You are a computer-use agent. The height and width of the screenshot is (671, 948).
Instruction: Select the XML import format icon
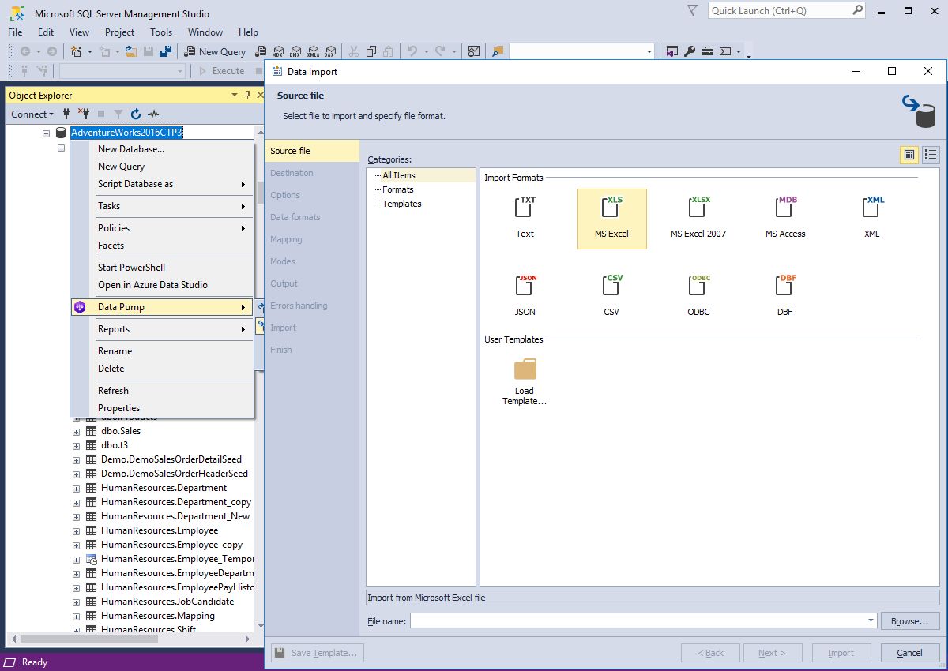point(872,209)
